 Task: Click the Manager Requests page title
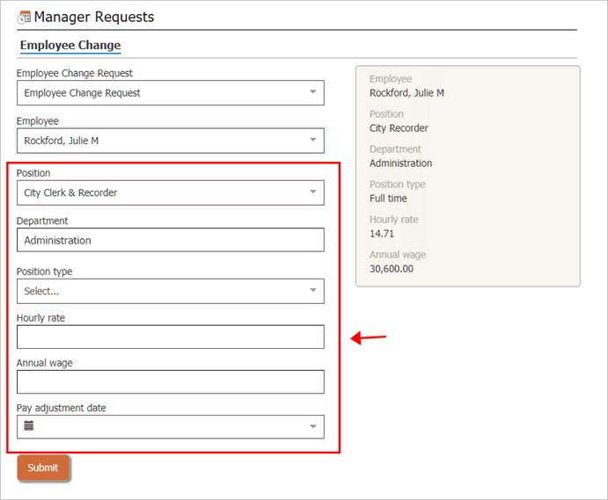(x=93, y=18)
